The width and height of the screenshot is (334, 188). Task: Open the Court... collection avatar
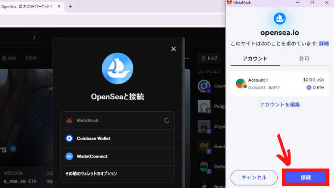click(204, 86)
